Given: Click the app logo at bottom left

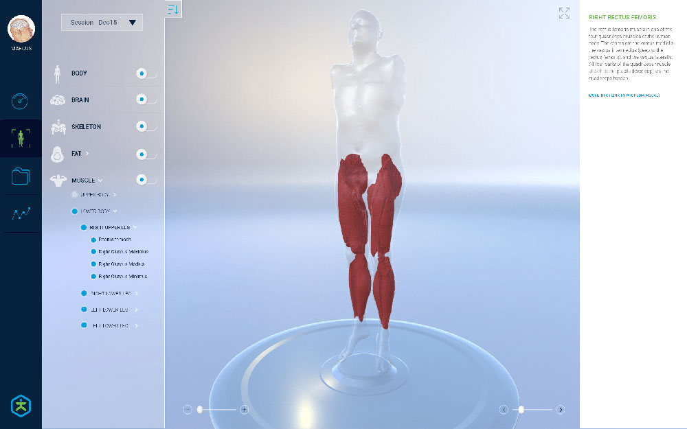Looking at the screenshot, I should 21,406.
